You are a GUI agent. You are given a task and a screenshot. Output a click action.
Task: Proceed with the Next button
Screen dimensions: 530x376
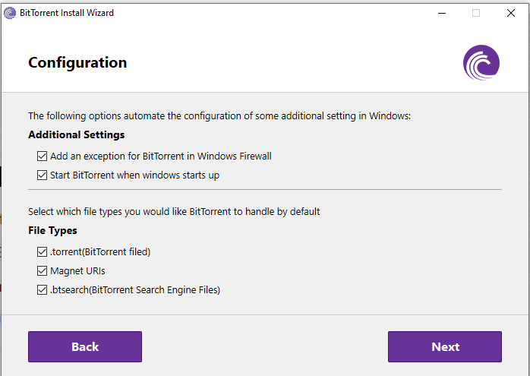click(445, 346)
